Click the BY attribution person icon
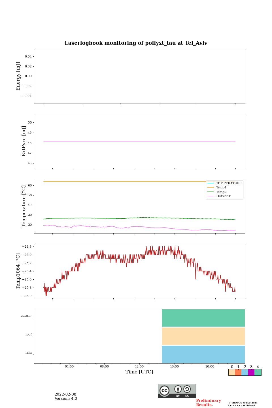The image size is (272, 408). click(178, 389)
